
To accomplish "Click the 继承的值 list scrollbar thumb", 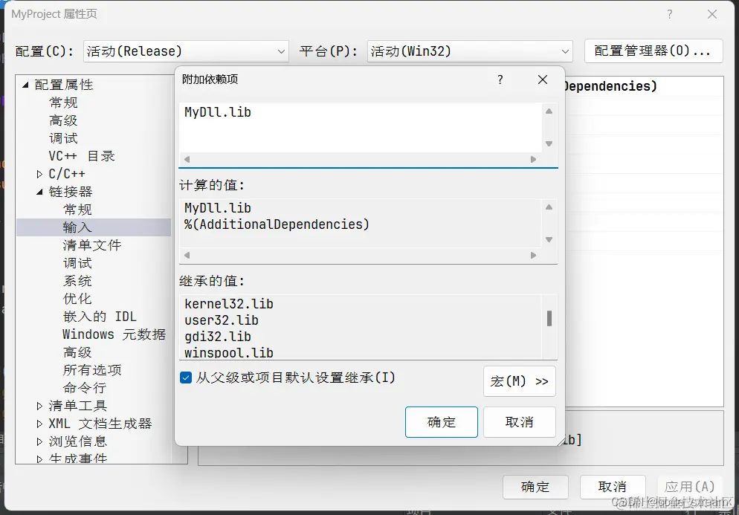I will [549, 319].
